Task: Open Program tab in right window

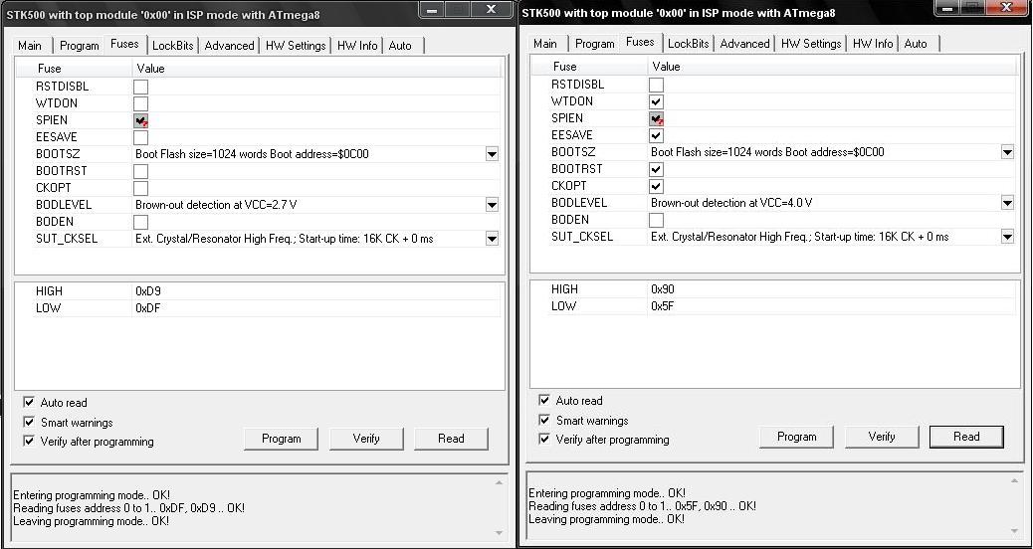Action: (595, 44)
